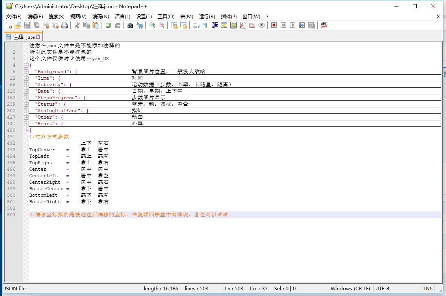Click the UTF-8 encoding in status bar

[x=382, y=289]
